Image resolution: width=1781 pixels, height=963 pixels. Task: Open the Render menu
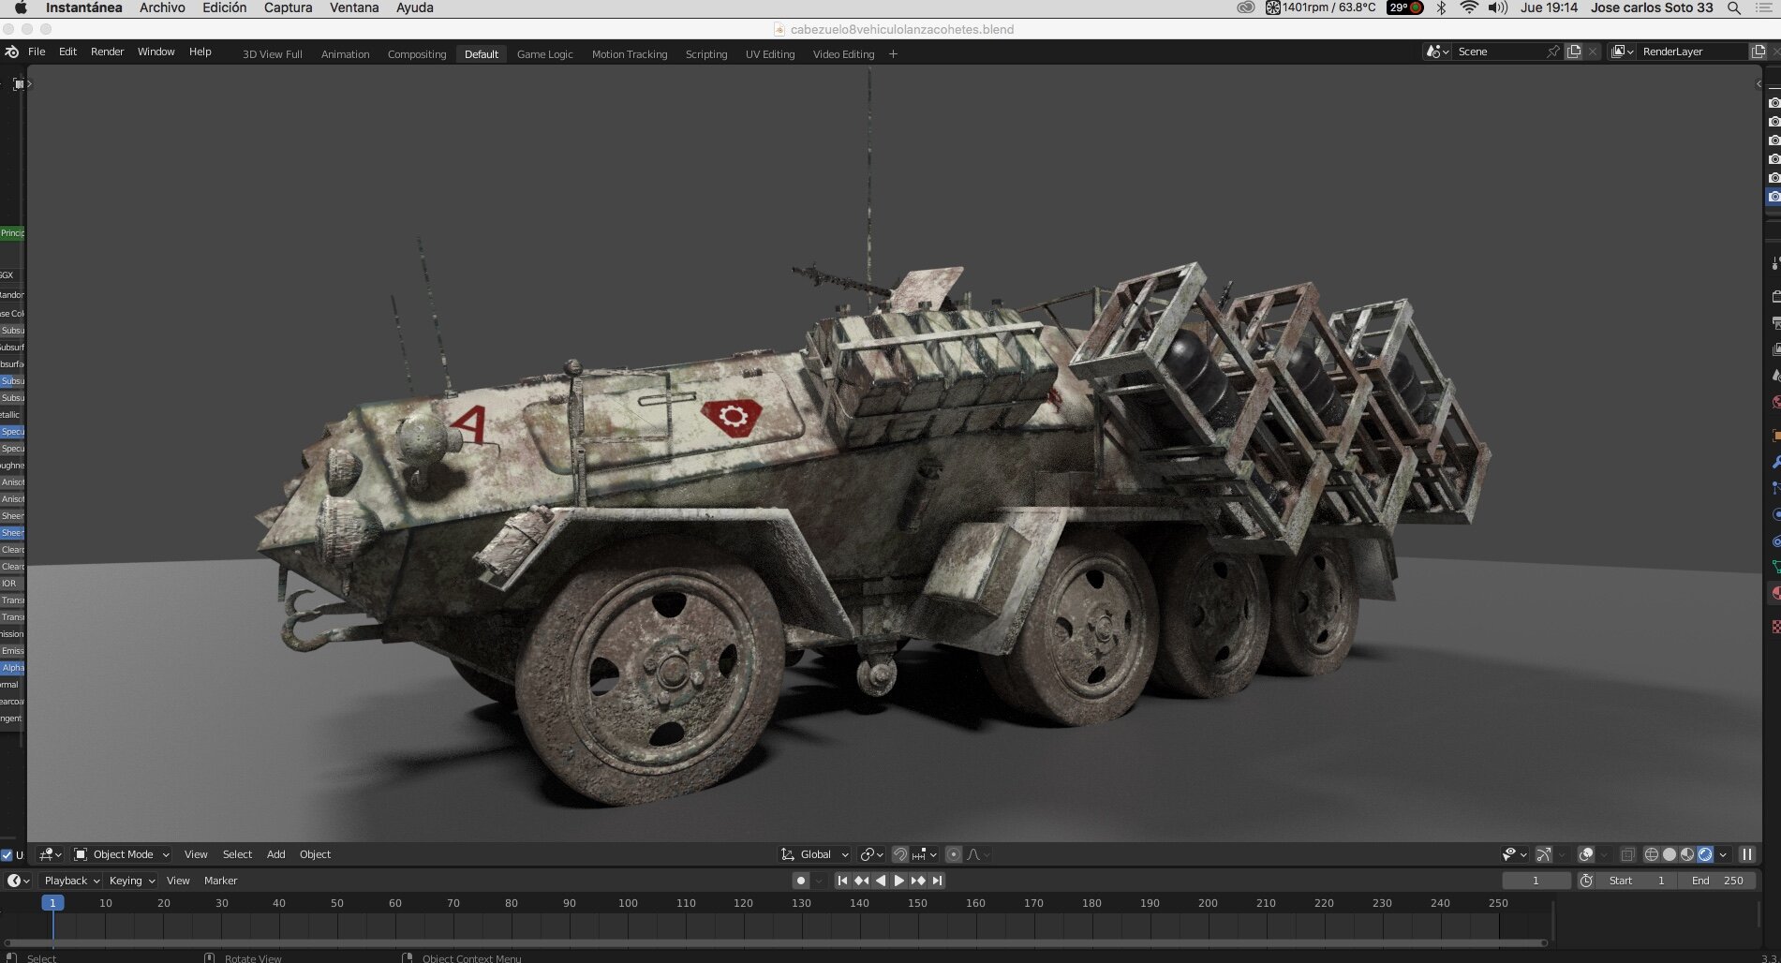(x=107, y=52)
